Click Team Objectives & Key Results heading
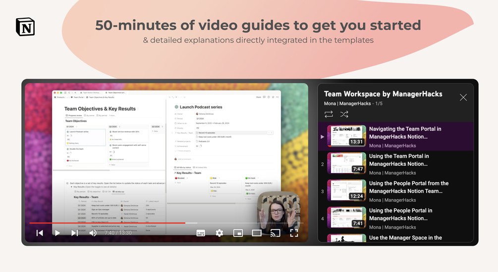The height and width of the screenshot is (272, 498). pyautogui.click(x=100, y=109)
